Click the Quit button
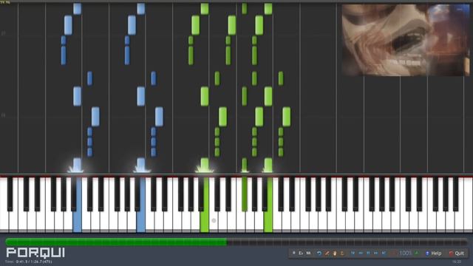 (457, 253)
